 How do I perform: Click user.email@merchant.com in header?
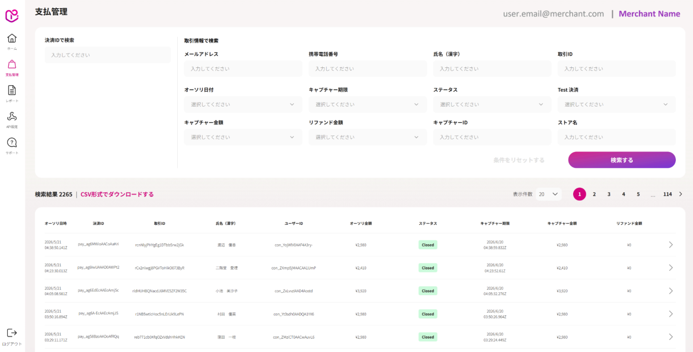(x=553, y=14)
